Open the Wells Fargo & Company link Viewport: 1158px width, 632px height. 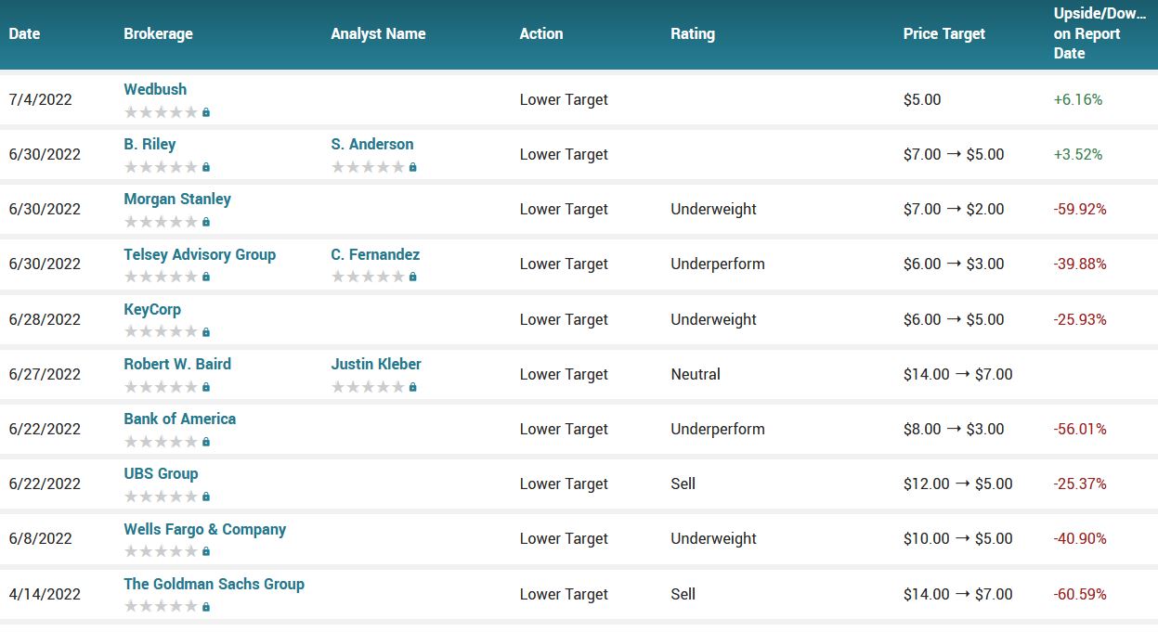205,529
